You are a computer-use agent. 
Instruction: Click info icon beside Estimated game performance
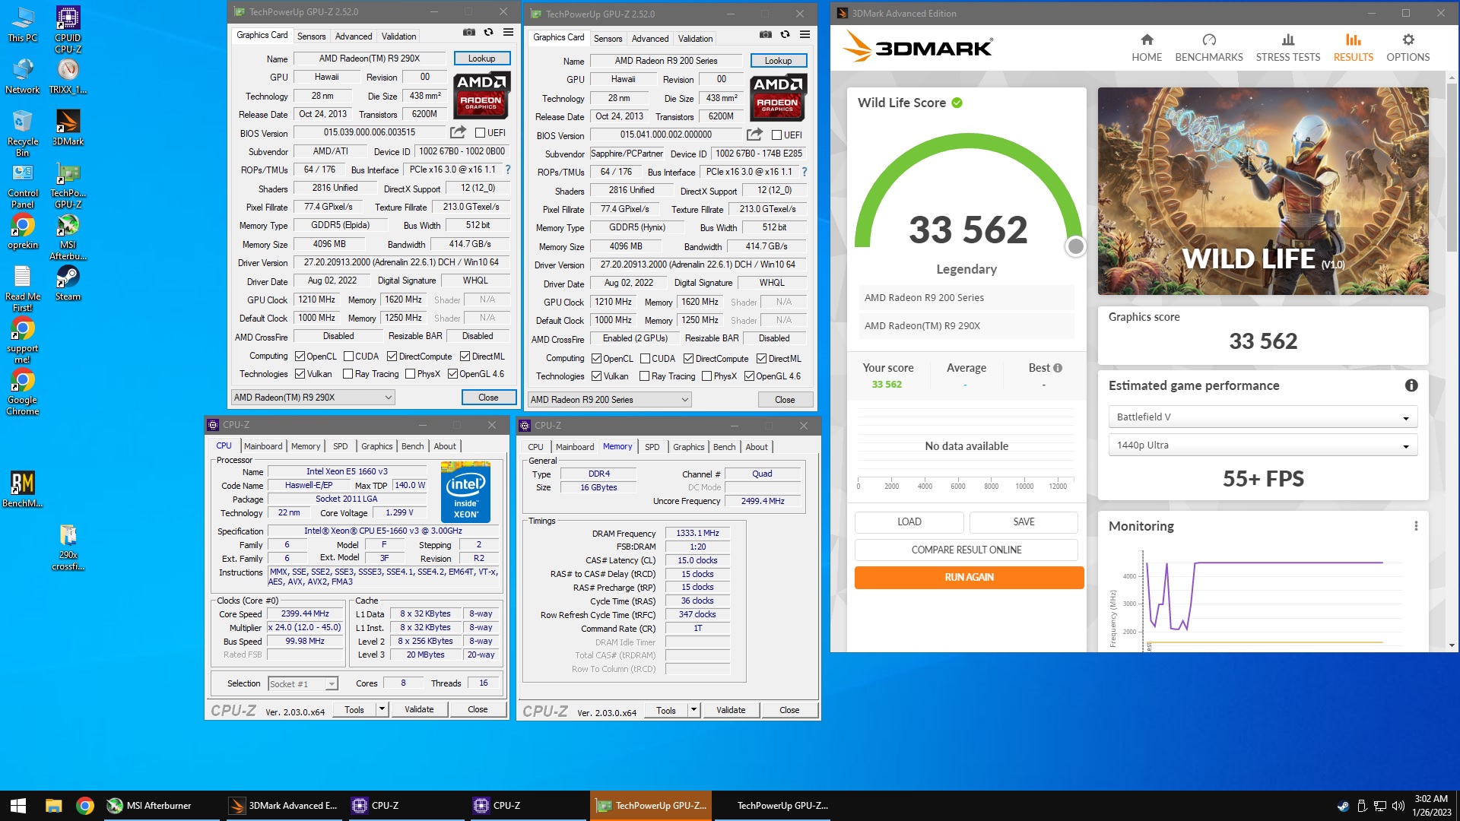tap(1411, 385)
